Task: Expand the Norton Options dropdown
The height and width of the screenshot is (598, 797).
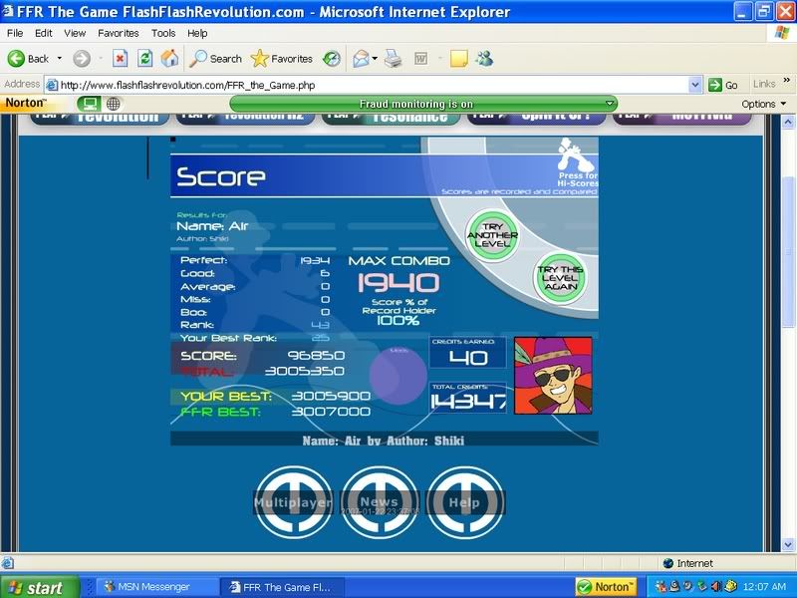Action: click(763, 104)
